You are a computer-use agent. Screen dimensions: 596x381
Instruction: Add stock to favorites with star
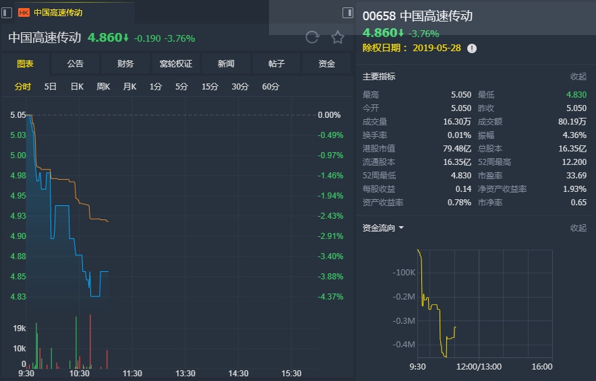(338, 37)
